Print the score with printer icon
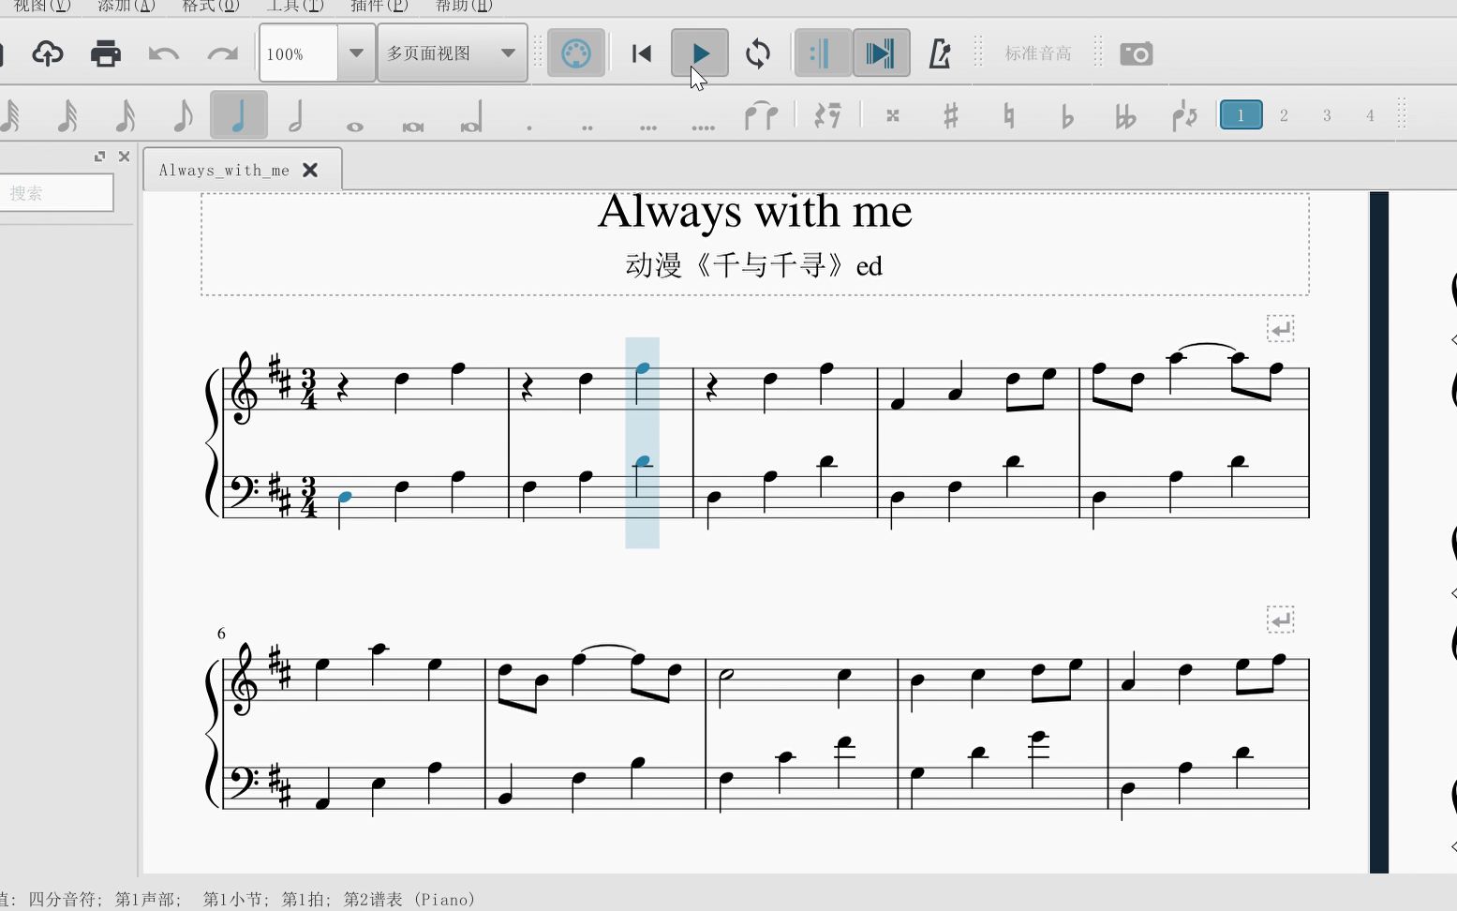This screenshot has width=1457, height=911. point(105,53)
